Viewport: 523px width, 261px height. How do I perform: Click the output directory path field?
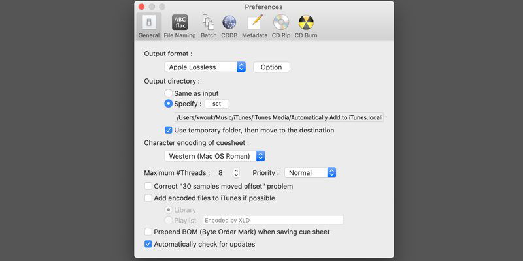coord(279,117)
